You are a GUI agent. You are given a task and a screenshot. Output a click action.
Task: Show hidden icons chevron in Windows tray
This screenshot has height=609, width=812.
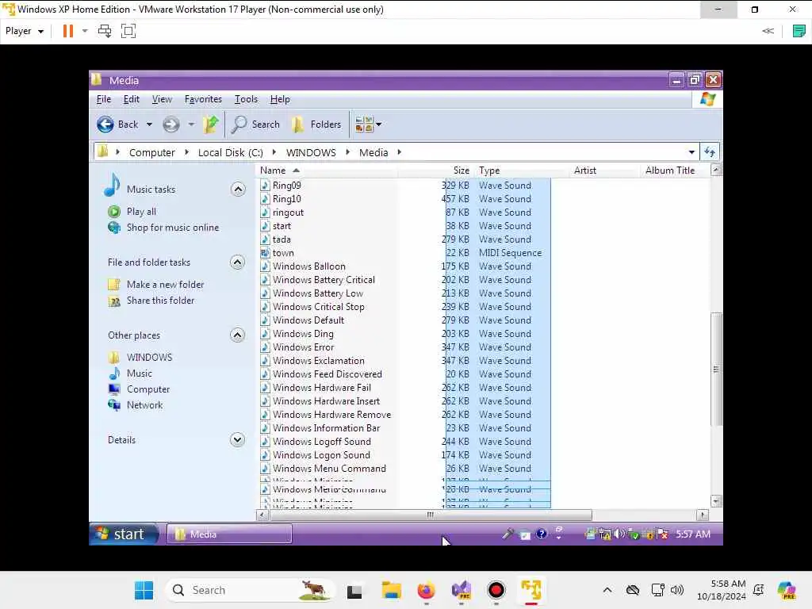(x=607, y=590)
